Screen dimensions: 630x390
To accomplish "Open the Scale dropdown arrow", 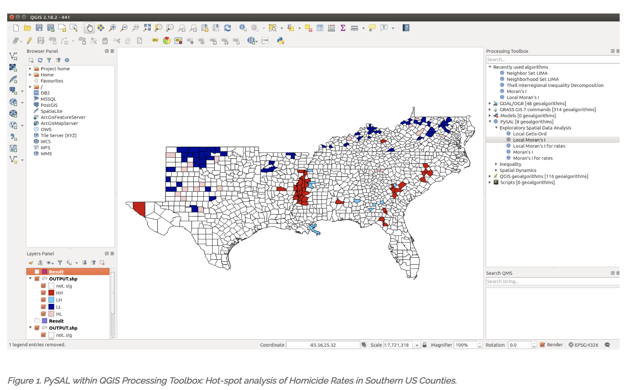I will point(417,345).
